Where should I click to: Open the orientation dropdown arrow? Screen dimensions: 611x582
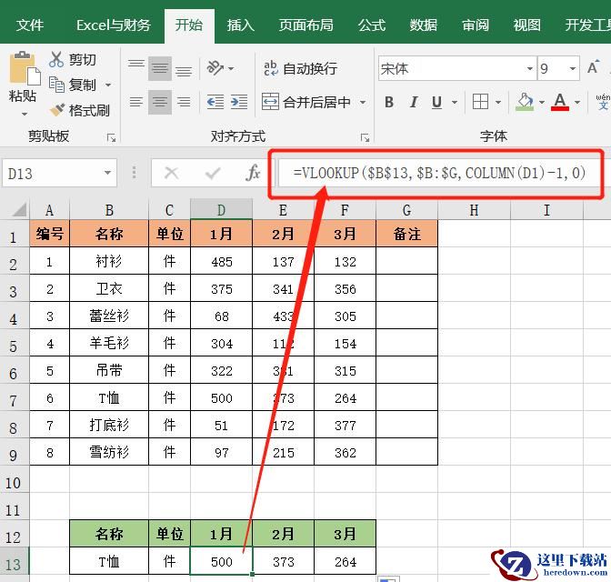pyautogui.click(x=231, y=68)
